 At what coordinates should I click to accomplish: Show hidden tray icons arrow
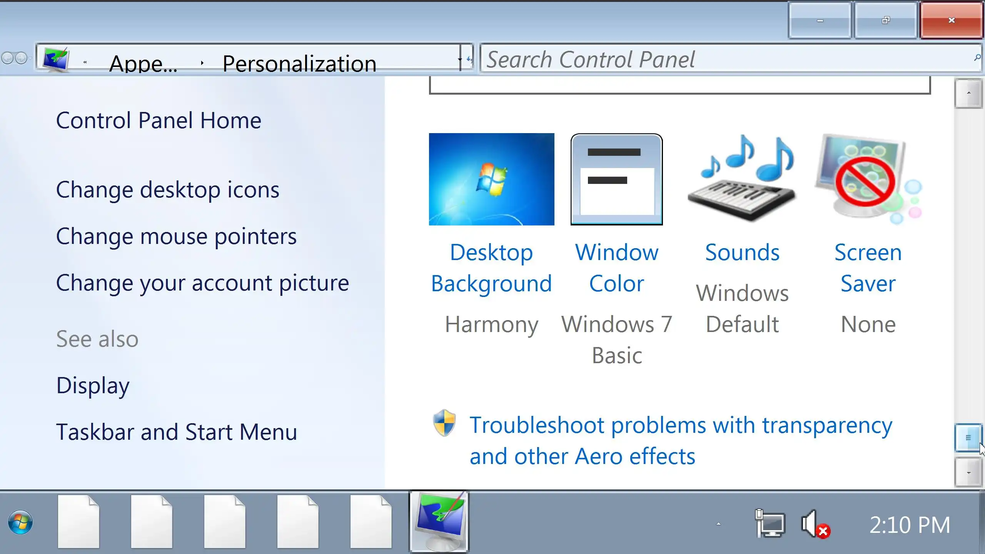pyautogui.click(x=718, y=524)
